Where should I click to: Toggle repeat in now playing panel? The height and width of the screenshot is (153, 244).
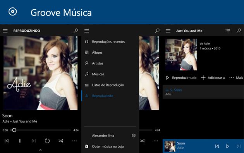tap(47, 141)
